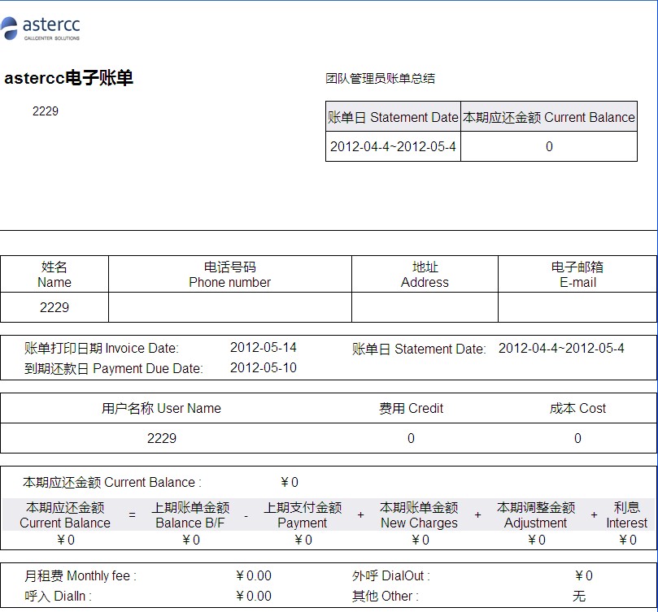Click the astercc logo

(x=41, y=27)
